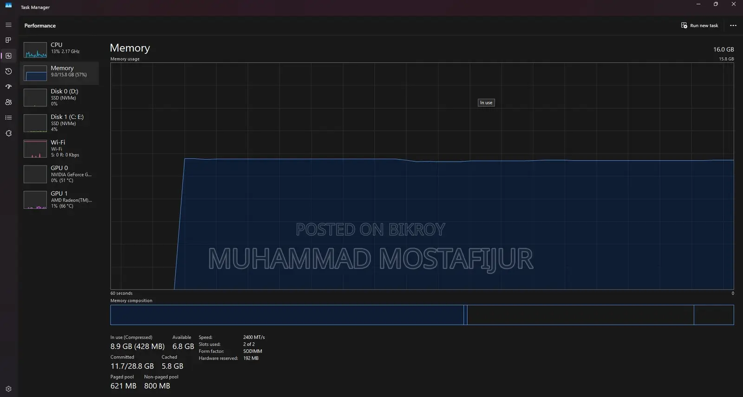This screenshot has height=397, width=743.
Task: Click the 'Paged pool' label
Action: tap(122, 377)
